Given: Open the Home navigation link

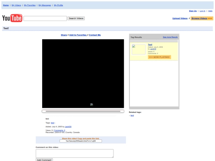Looking at the screenshot, I should point(6,5).
